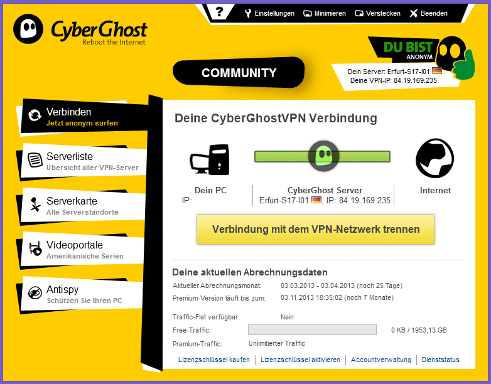Switch to the Serverkarte tab

[84, 206]
